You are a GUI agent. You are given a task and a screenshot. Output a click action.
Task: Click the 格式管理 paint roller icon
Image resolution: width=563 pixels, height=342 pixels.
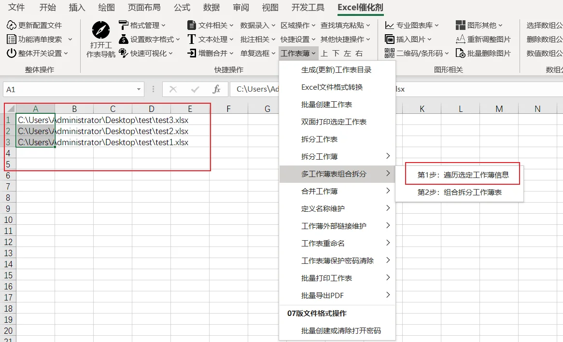124,25
